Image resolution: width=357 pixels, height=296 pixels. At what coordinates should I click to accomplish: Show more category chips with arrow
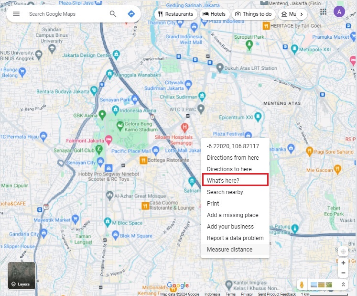[302, 14]
